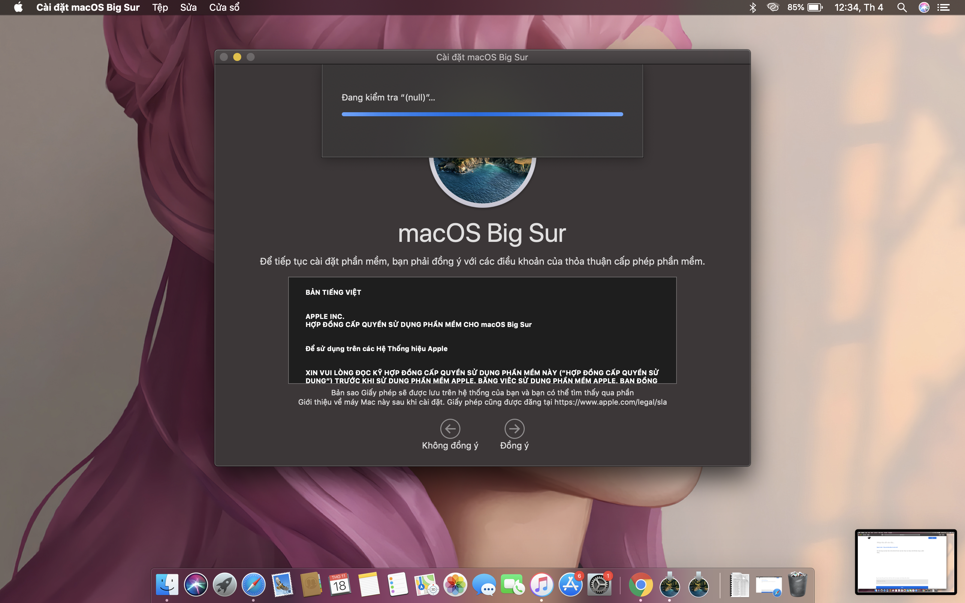Click the Bluetooth status icon
Viewport: 965px width, 603px height.
click(x=753, y=7)
